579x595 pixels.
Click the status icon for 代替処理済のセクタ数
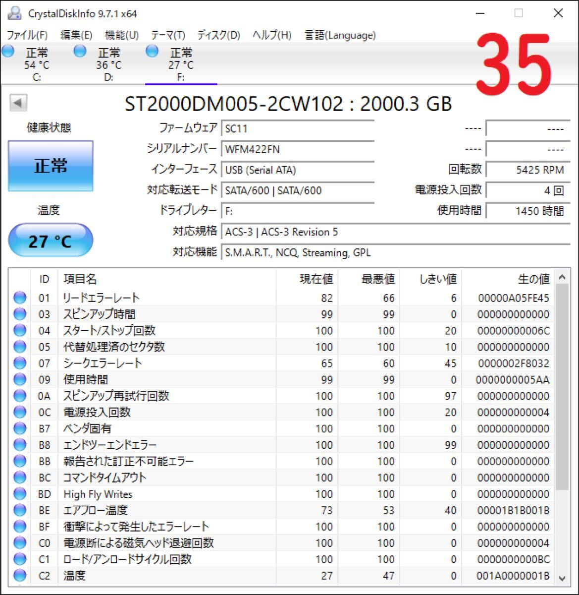tap(20, 347)
